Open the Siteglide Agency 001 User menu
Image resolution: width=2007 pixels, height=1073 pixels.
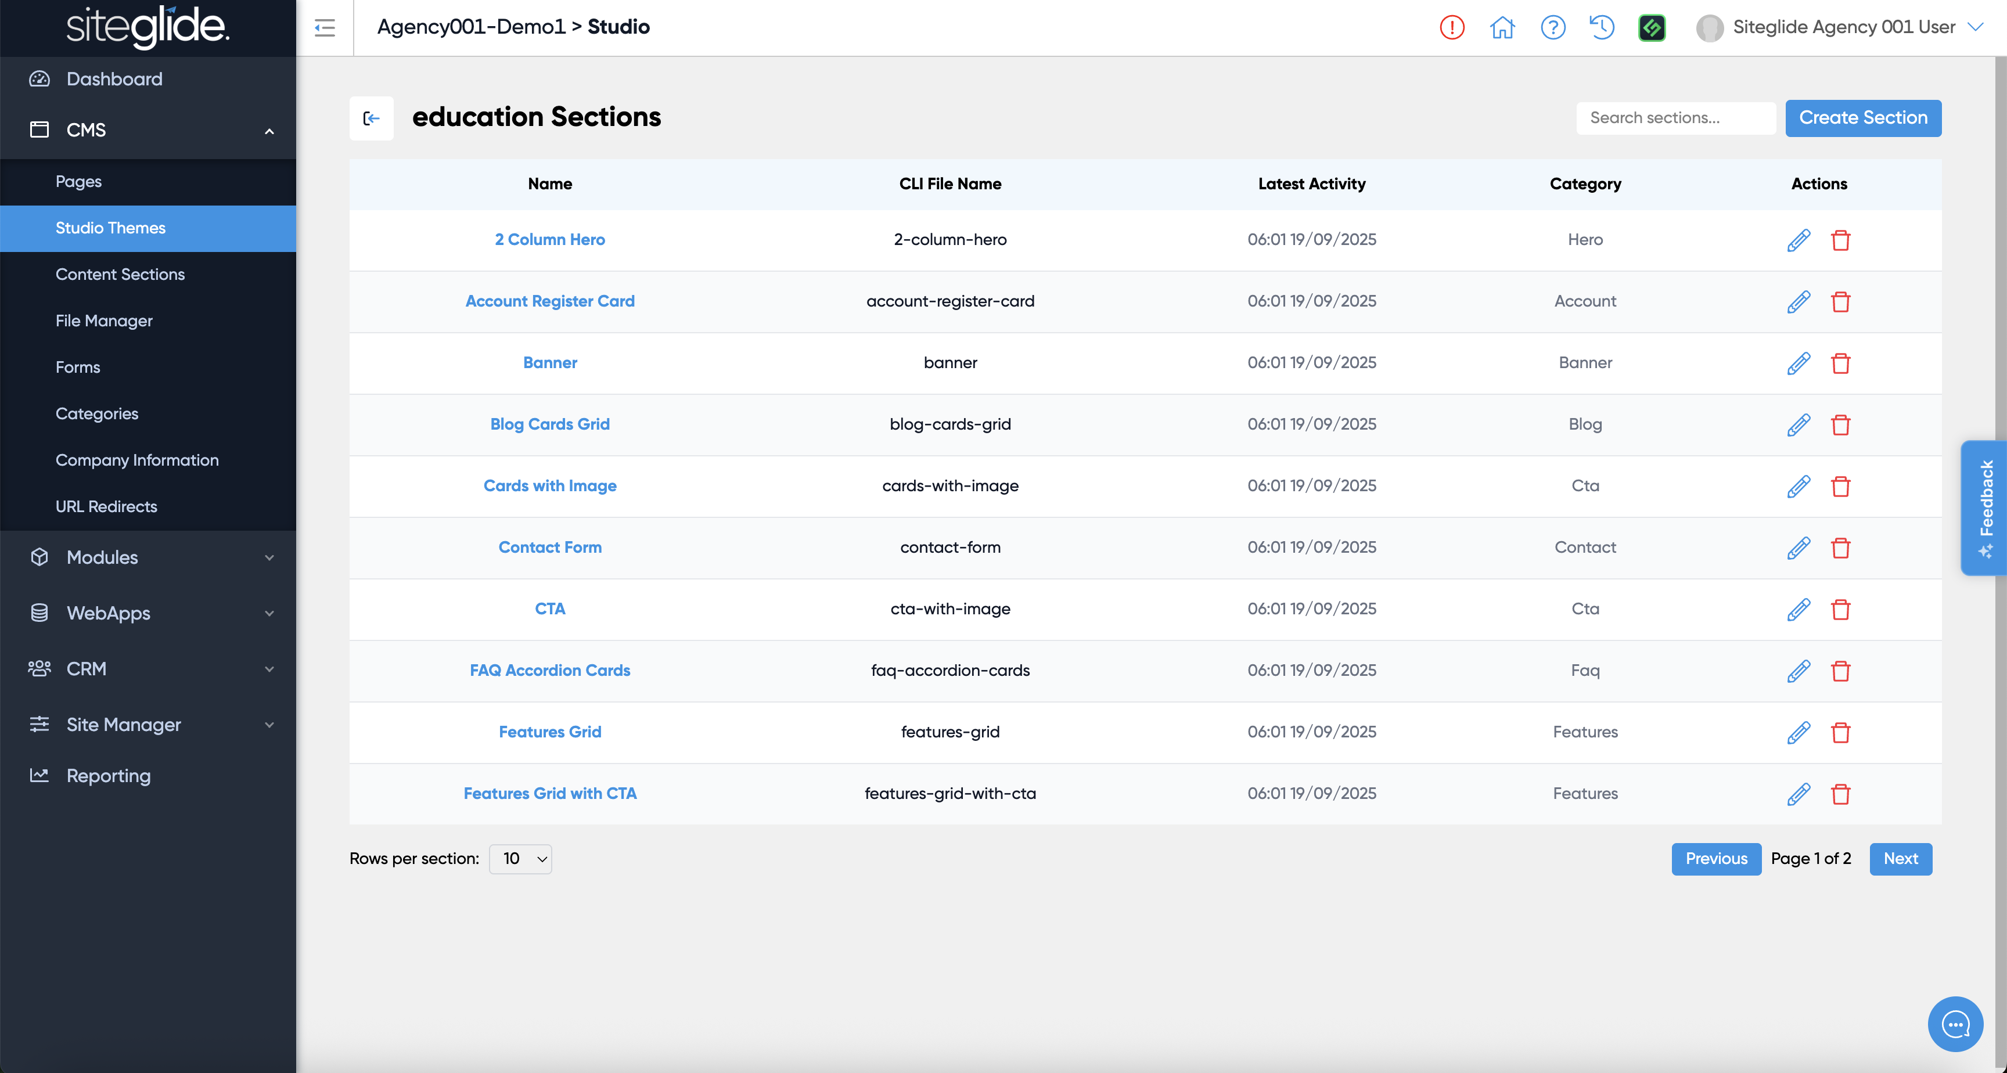tap(1843, 27)
